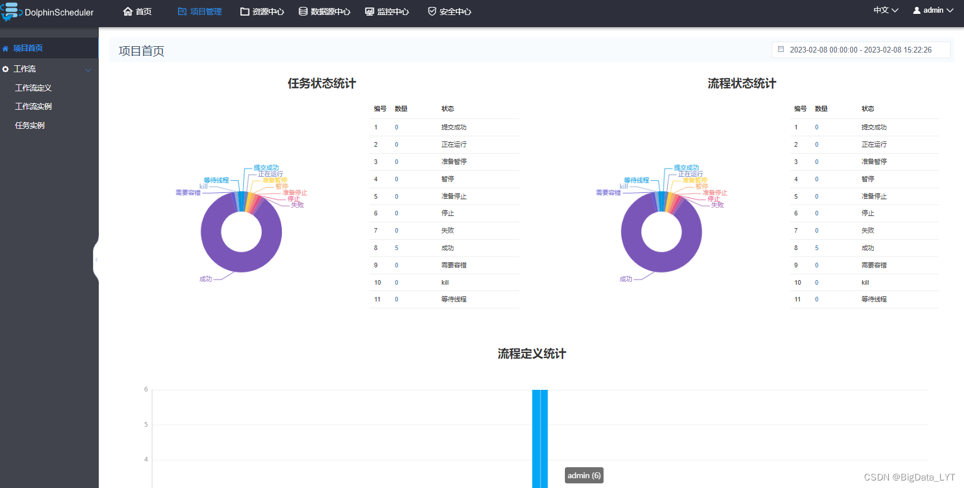Click 等待线程 label on 任务状态统计 pie
Screen dimensions: 964x488
click(x=216, y=180)
